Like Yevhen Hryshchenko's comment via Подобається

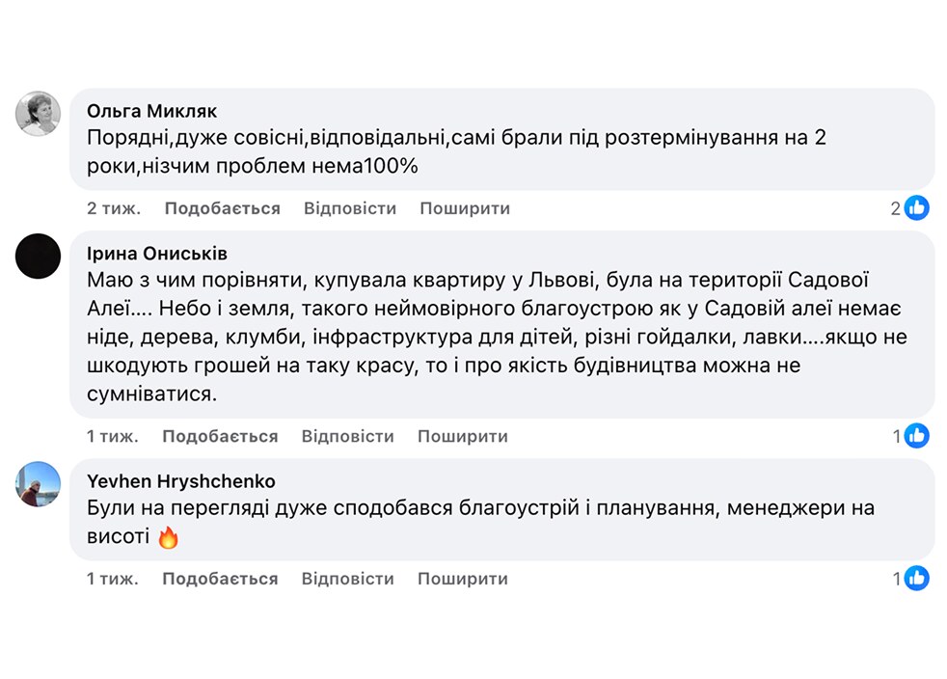pos(220,579)
